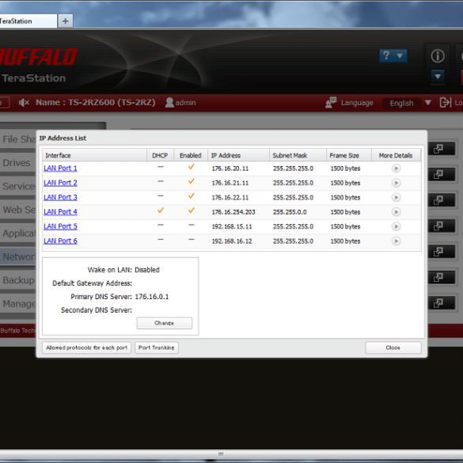Close the IP Address List dialog
Image resolution: width=463 pixels, height=463 pixels.
393,347
